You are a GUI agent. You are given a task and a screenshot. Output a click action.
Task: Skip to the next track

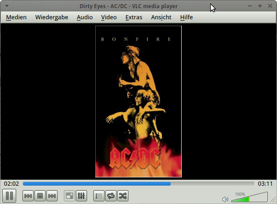(x=52, y=196)
